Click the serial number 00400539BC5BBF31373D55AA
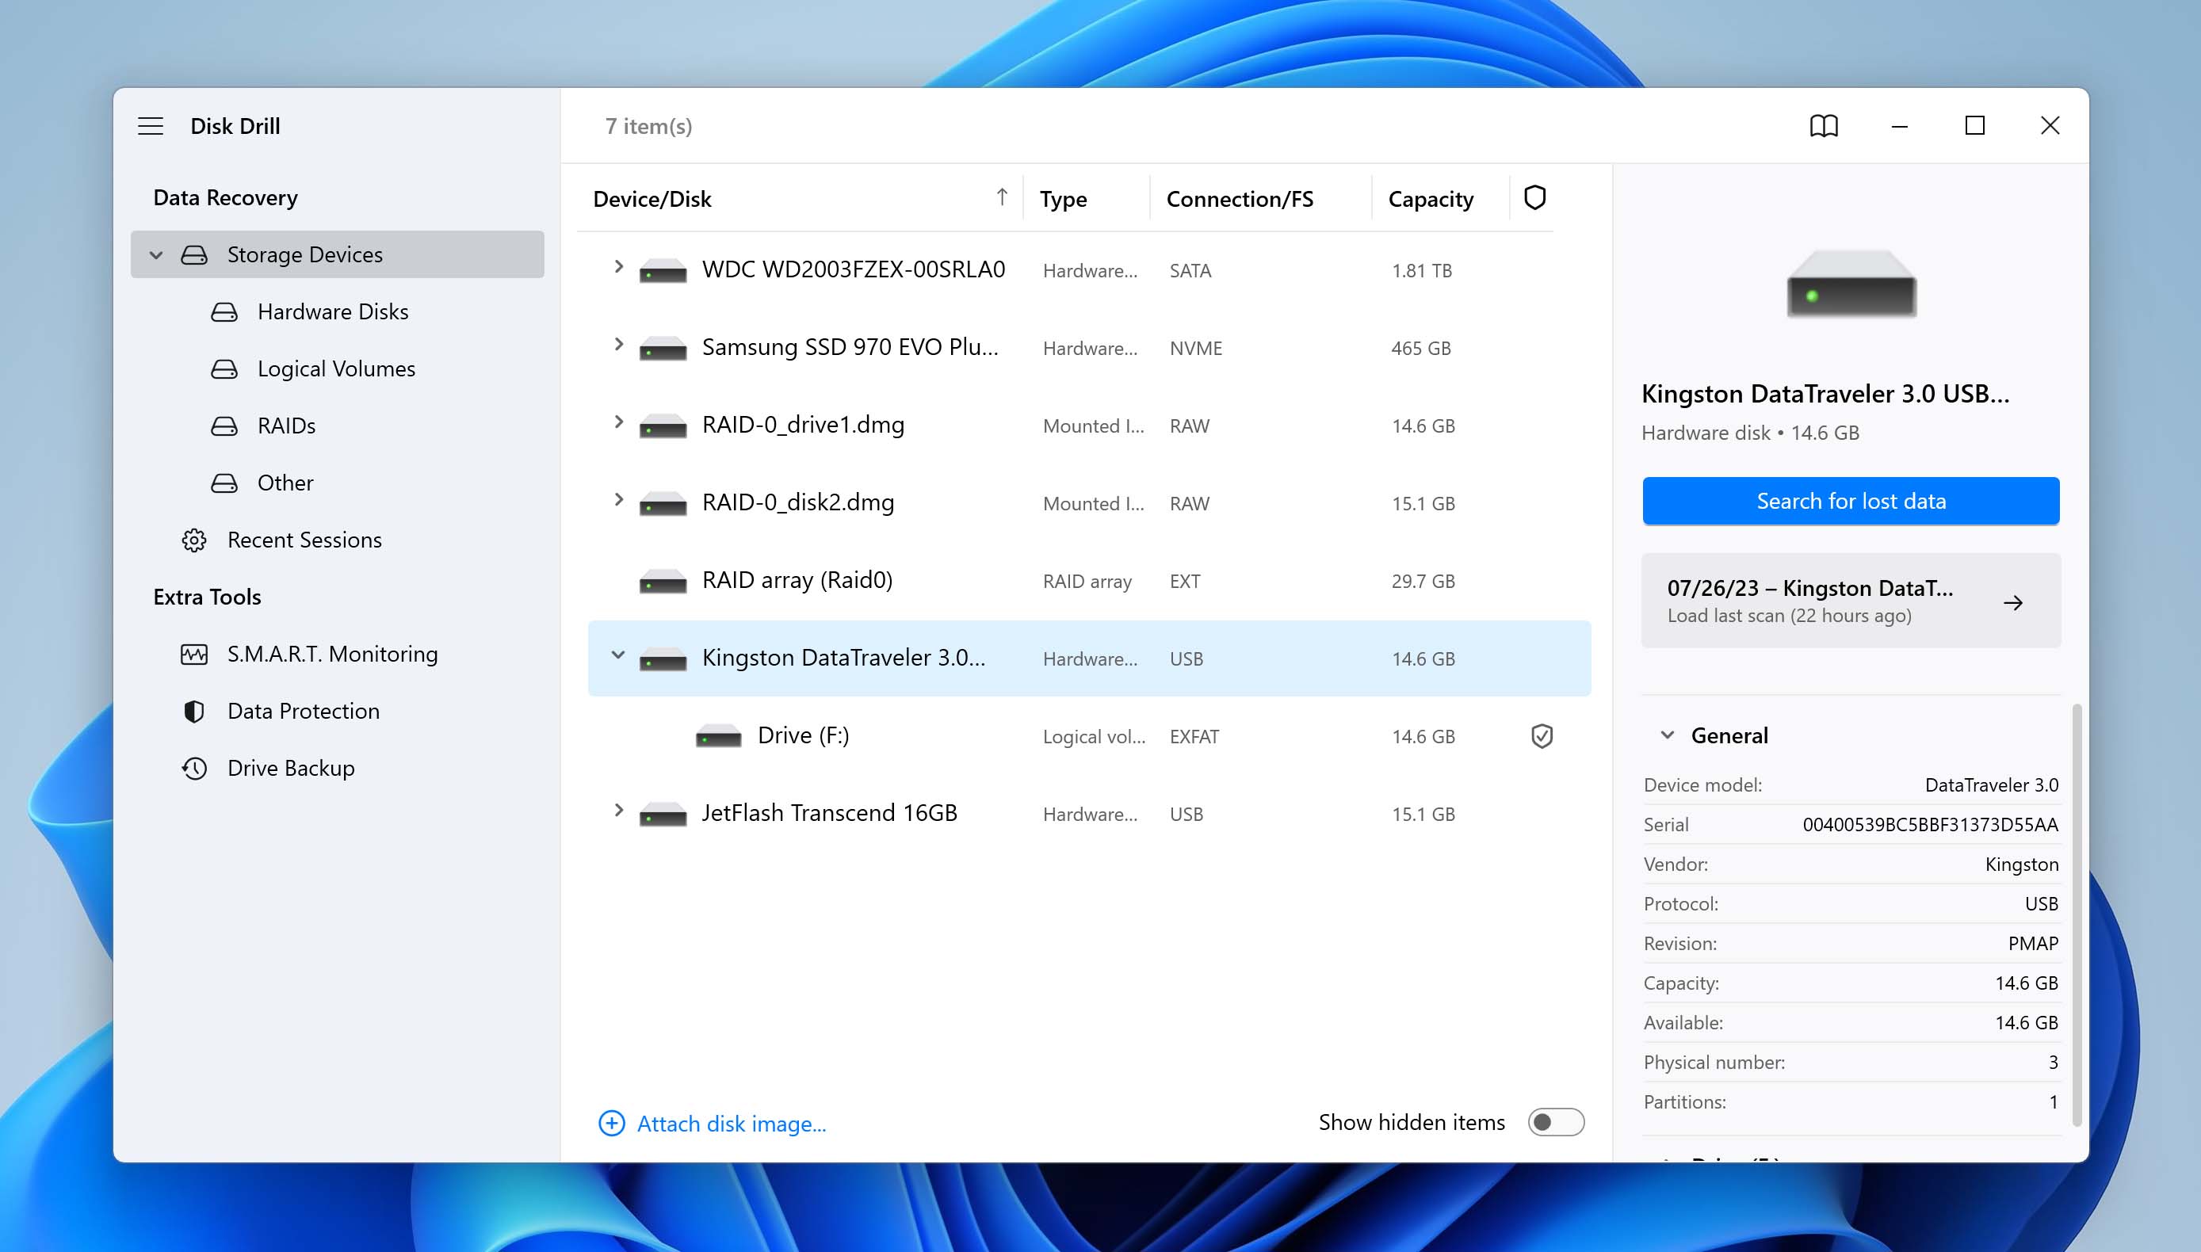This screenshot has height=1252, width=2201. pyautogui.click(x=1930, y=826)
